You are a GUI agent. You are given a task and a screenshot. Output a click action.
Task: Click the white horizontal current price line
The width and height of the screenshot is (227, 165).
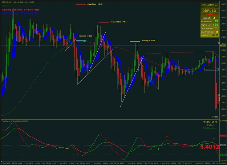(110, 46)
